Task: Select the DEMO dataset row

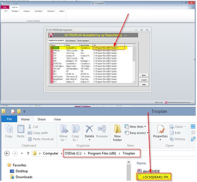Action: 88,48
